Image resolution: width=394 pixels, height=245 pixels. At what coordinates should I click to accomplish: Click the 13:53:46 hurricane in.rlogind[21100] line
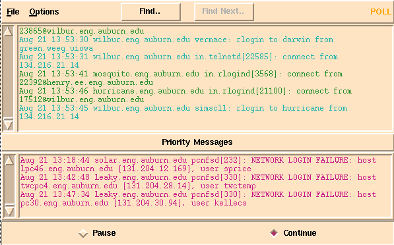185,91
